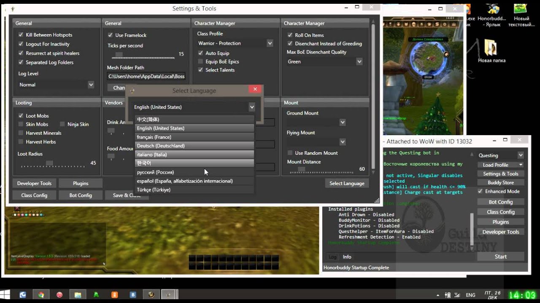Click the Start button in Honorbuddy
The image size is (540, 303).
click(501, 256)
